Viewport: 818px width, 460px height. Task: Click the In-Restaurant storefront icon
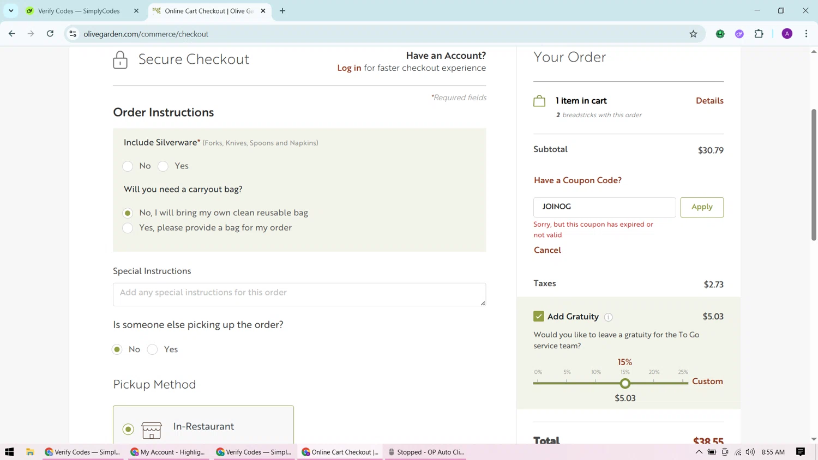coord(152,430)
